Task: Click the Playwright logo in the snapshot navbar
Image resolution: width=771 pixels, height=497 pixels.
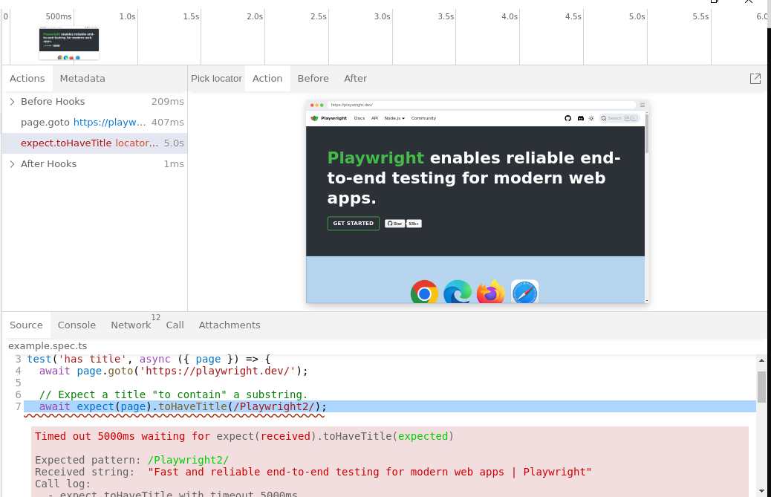Action: tap(329, 118)
